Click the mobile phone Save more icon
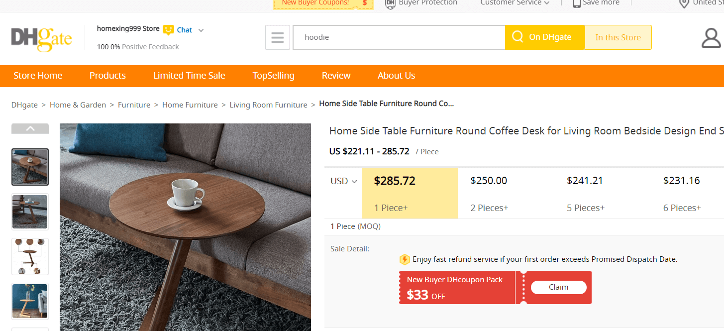Screen dimensions: 724x331 [x=577, y=3]
